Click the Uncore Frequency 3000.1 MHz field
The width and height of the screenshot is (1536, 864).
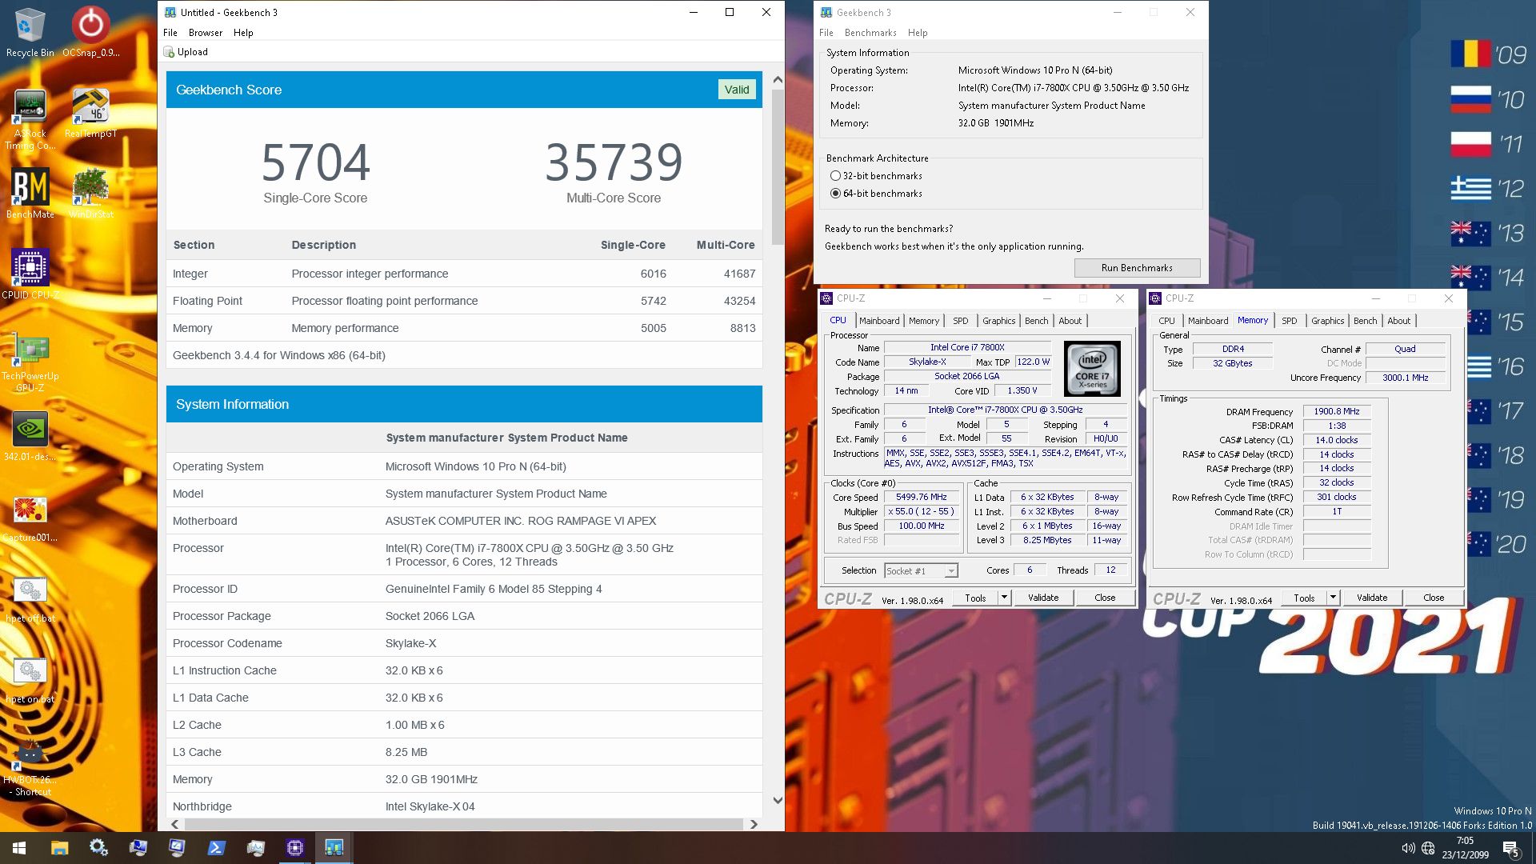coord(1405,378)
